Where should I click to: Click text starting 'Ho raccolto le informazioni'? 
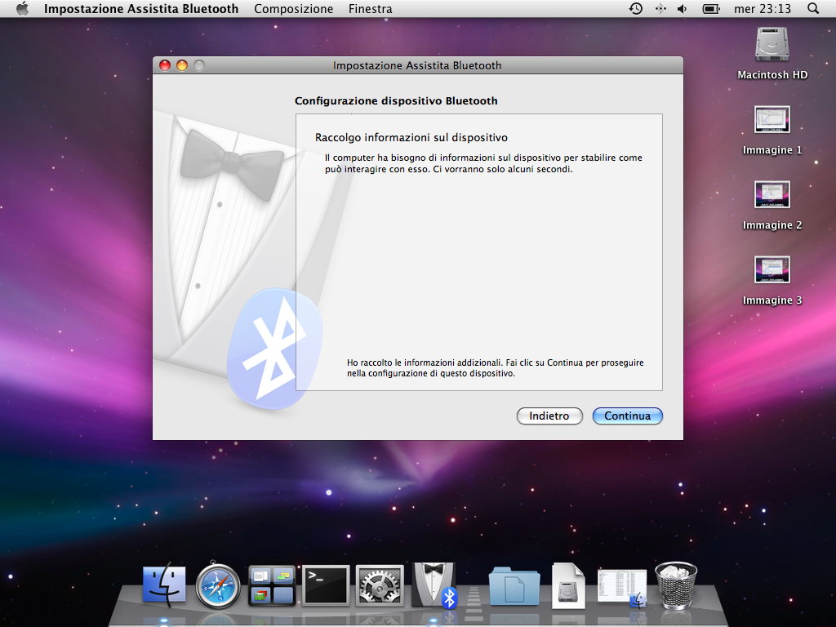[496, 368]
